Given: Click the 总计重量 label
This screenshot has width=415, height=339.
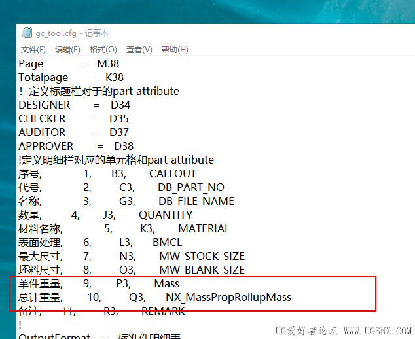Looking at the screenshot, I should pyautogui.click(x=39, y=298).
